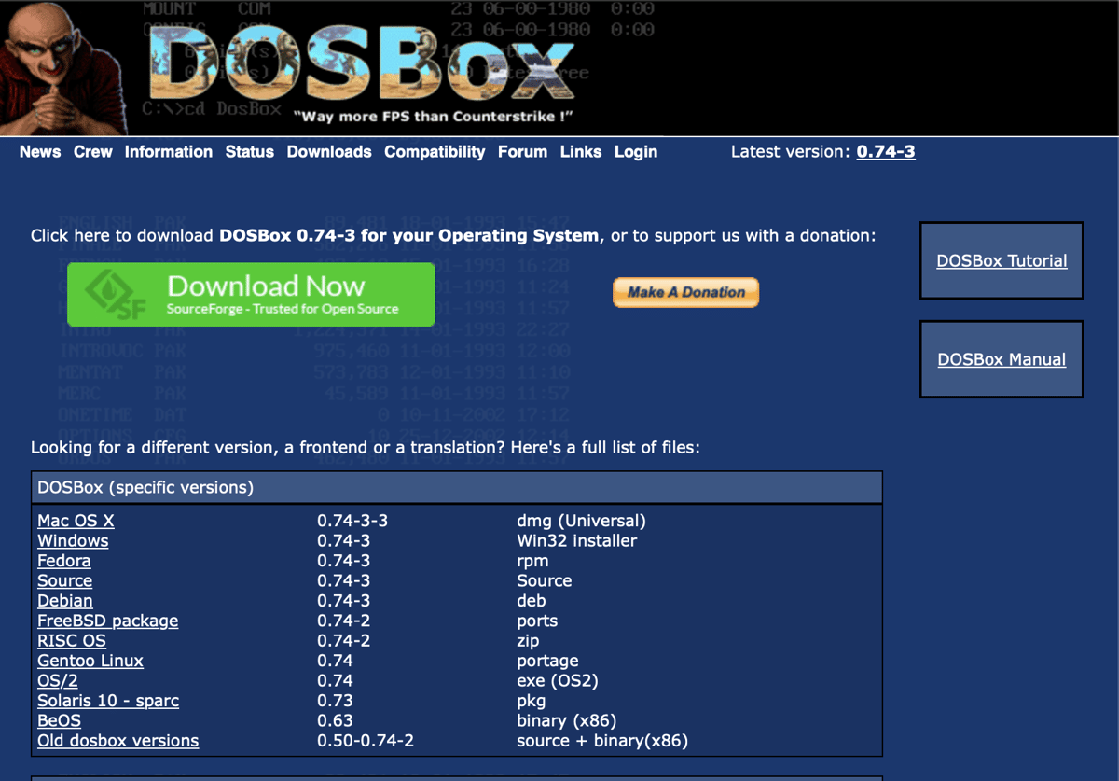Download the Windows version
The width and height of the screenshot is (1119, 781).
coord(73,540)
